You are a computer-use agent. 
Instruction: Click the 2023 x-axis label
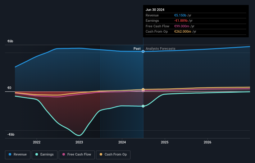(x=79, y=142)
